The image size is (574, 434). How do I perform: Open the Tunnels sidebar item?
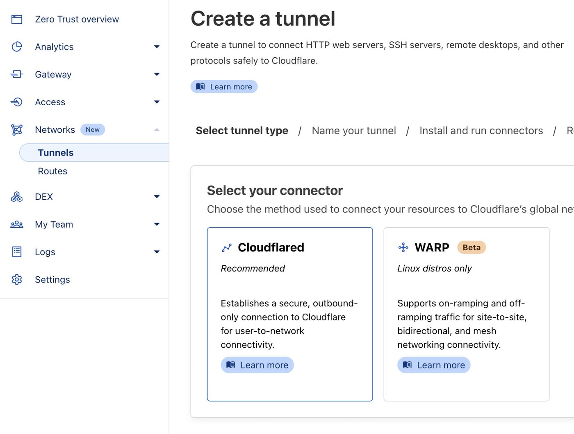pos(94,153)
